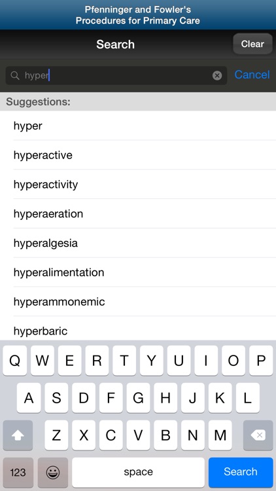Choose the 'hyperaeration' suggestion

tap(138, 213)
